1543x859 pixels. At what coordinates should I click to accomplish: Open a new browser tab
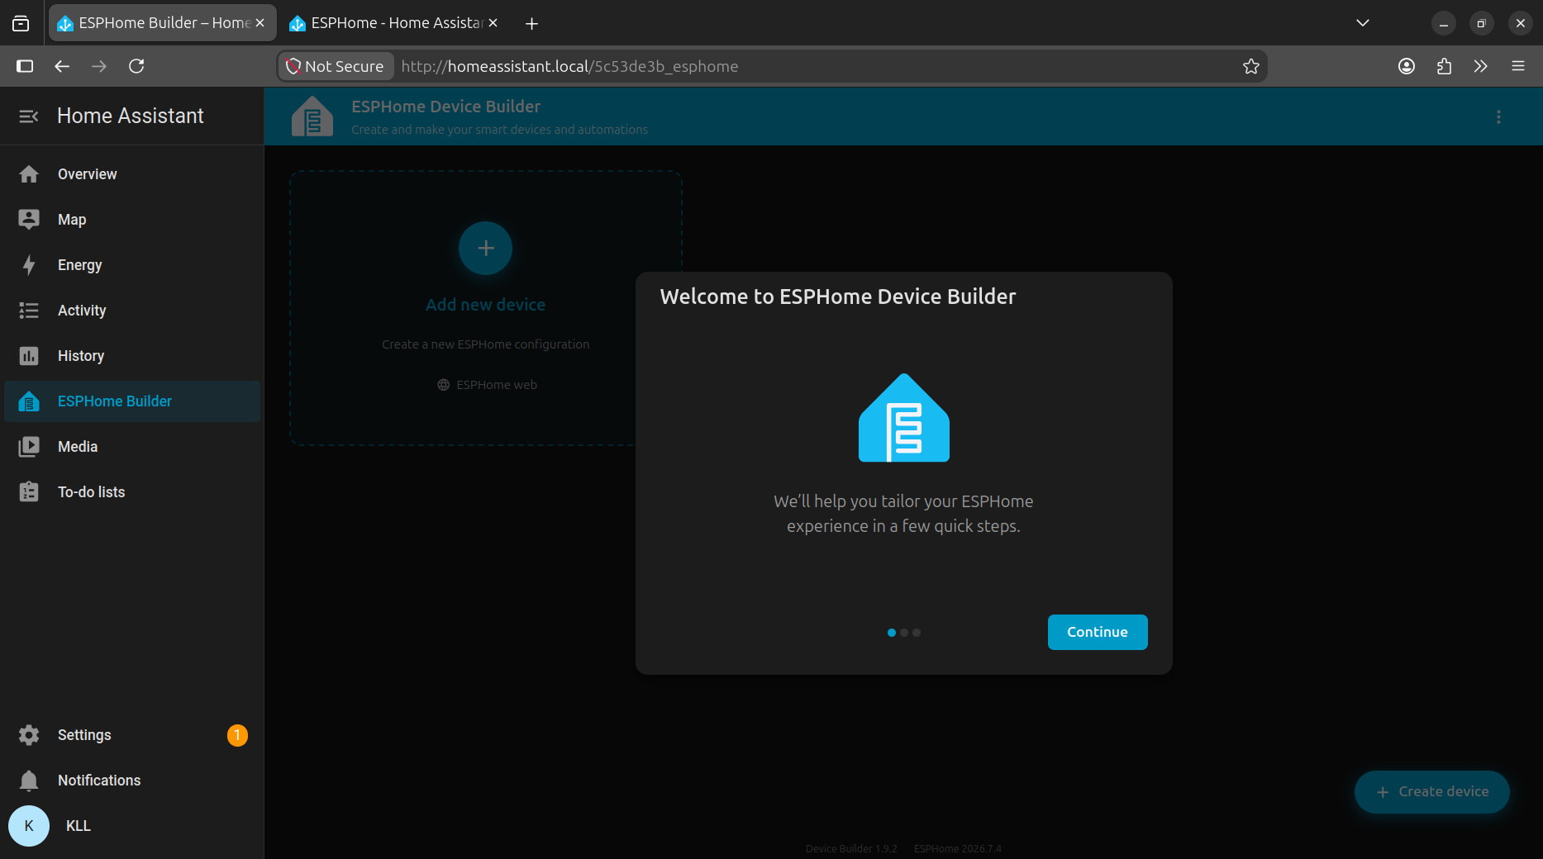(x=532, y=24)
